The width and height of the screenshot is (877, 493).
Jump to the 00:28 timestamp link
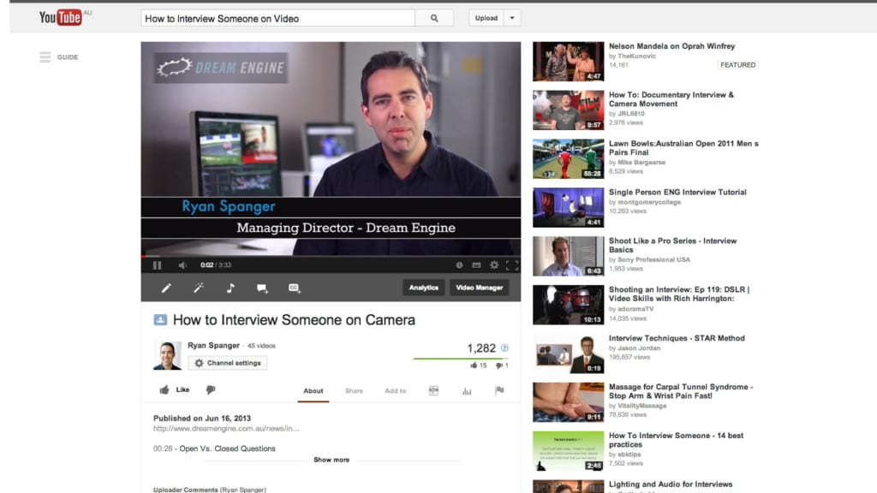point(163,448)
